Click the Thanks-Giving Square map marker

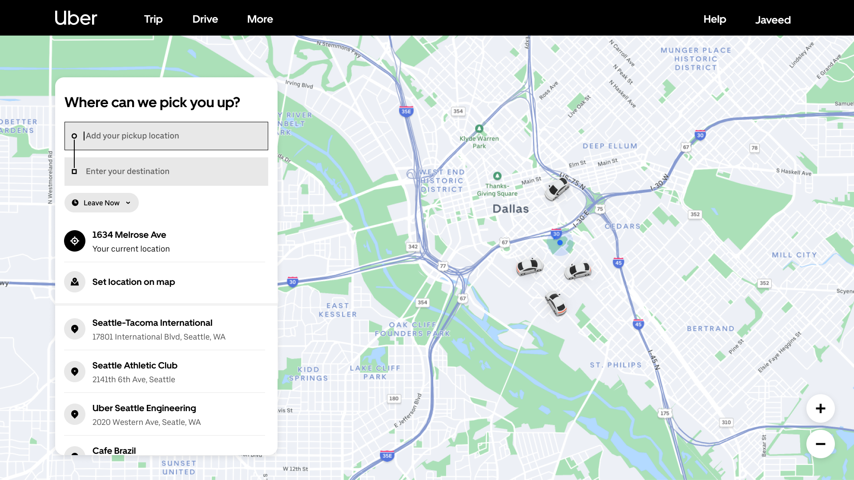click(x=497, y=176)
